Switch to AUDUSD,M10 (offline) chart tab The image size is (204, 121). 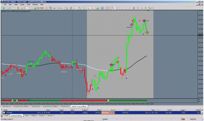click(x=51, y=106)
